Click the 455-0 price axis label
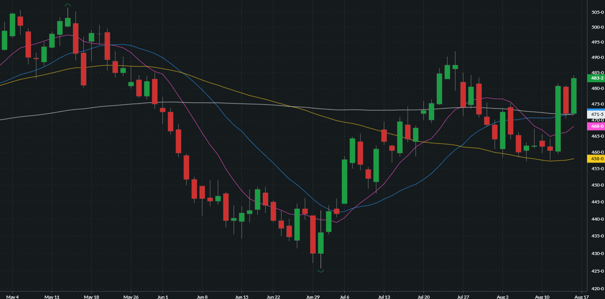Image resolution: width=605 pixels, height=299 pixels. (597, 168)
